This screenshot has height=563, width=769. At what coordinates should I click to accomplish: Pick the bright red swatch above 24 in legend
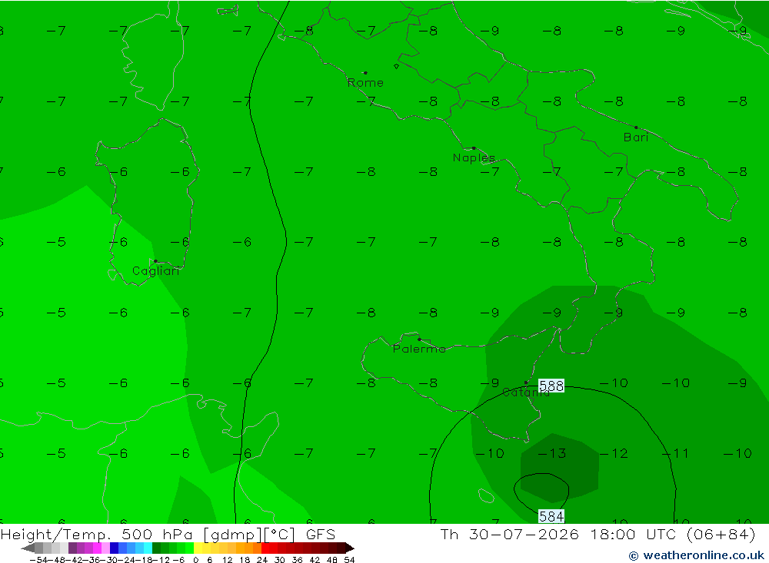(265, 548)
